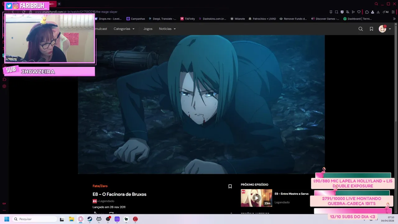The width and height of the screenshot is (398, 224).
Task: Open Steam from the taskbar
Action: click(x=90, y=219)
